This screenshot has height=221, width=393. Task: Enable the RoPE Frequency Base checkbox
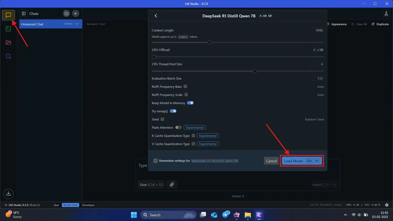185,86
